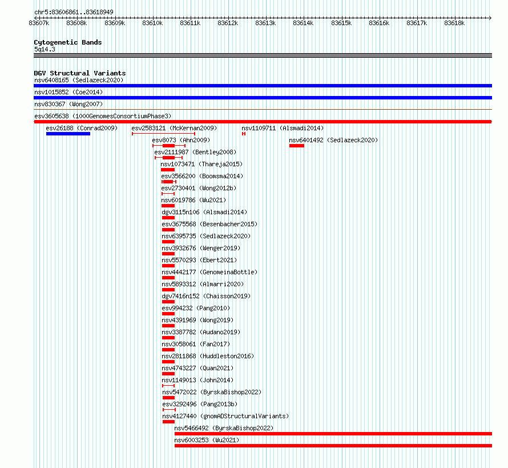Select the 5q14.3 cytogenetic band label
The width and height of the screenshot is (508, 468).
tap(45, 49)
